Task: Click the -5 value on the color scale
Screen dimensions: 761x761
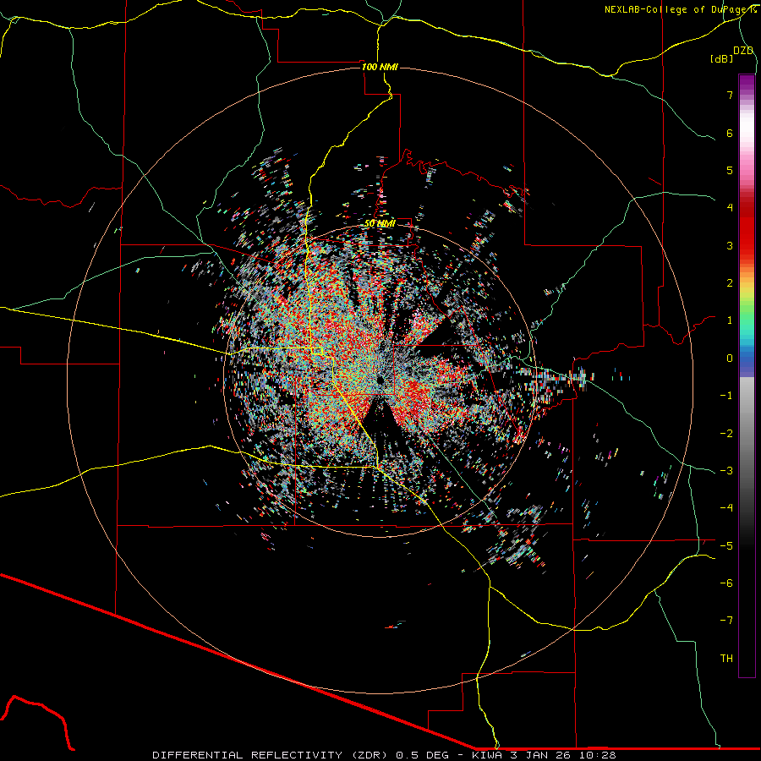Action: (x=726, y=546)
